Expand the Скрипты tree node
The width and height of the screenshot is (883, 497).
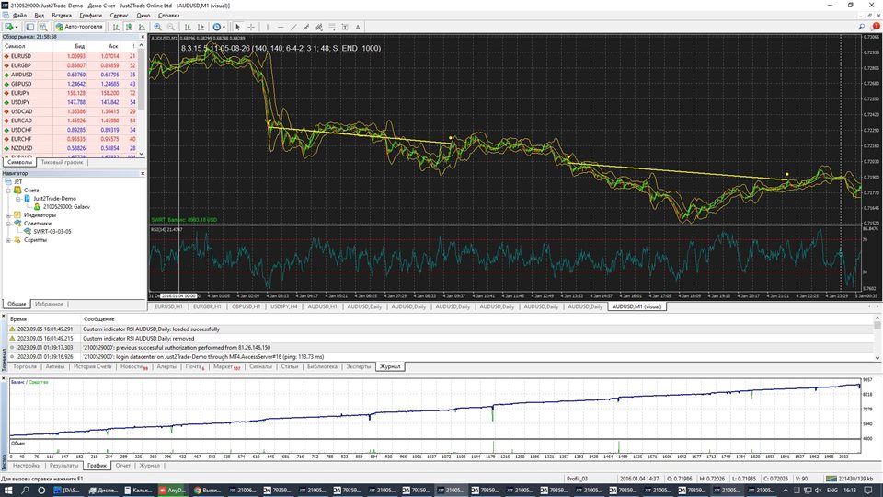[x=8, y=240]
